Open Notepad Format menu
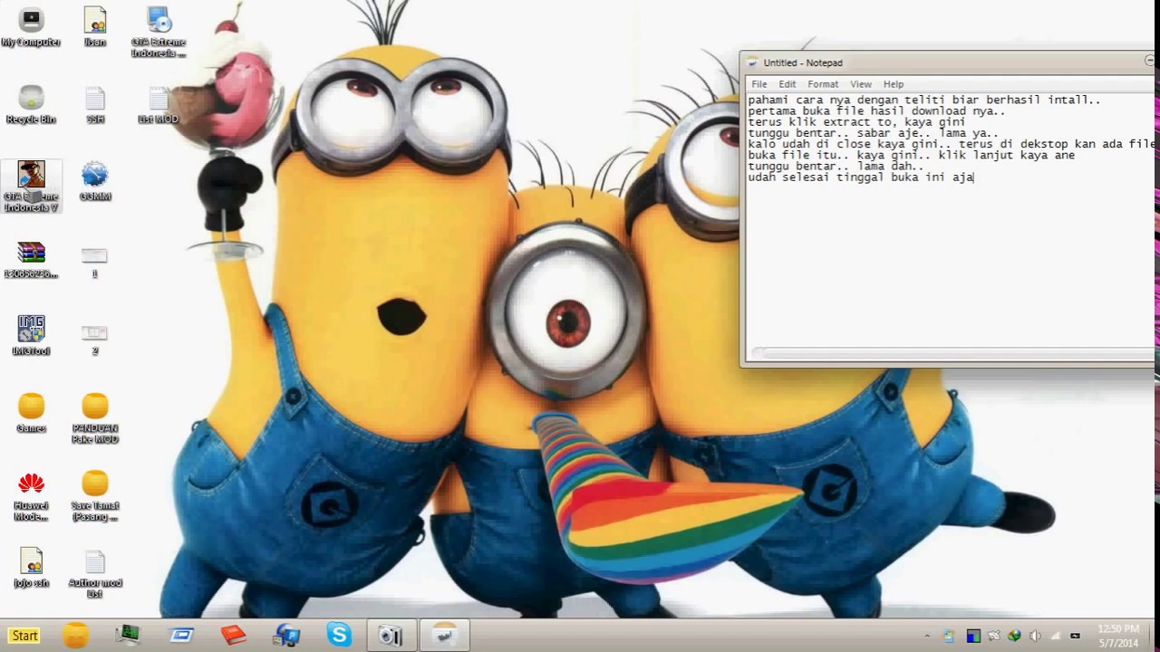 click(823, 84)
